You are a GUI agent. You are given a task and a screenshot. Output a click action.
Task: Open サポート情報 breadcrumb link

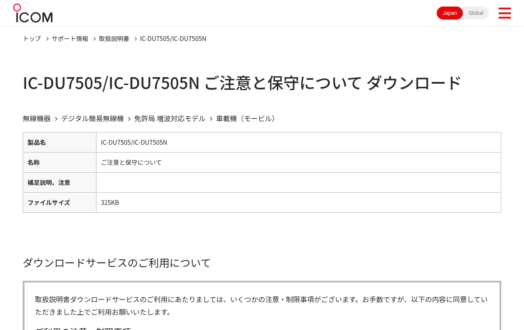pos(70,38)
